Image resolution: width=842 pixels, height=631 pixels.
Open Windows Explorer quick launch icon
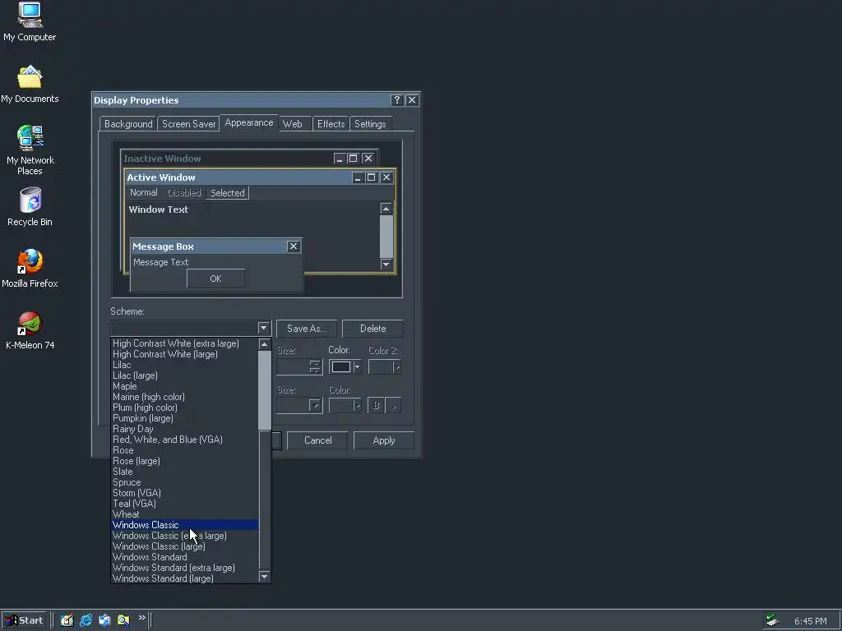pyautogui.click(x=123, y=620)
